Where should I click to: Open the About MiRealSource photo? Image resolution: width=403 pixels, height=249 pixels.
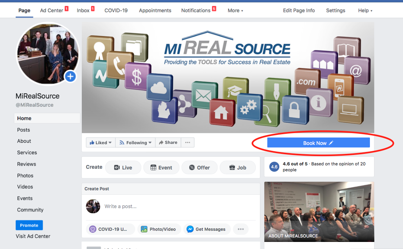[319, 212]
